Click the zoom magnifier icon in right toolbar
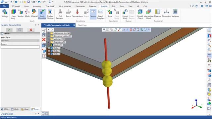The width and height of the screenshot is (212, 119). [x=209, y=40]
